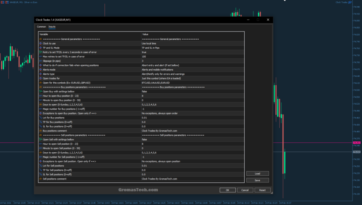Click the string icon of Sell positions comment
362x205 pixels.
click(41, 179)
